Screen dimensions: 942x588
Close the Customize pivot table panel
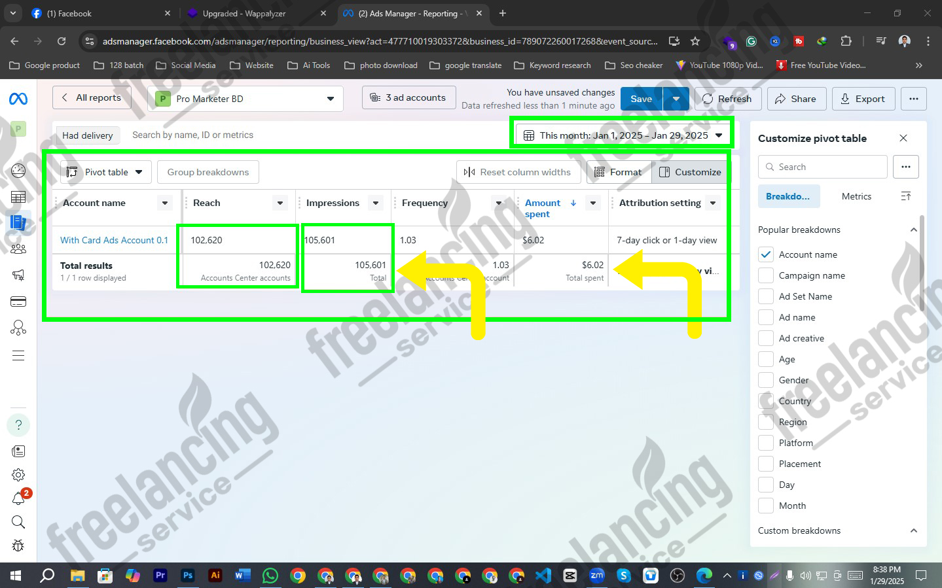[x=903, y=138]
